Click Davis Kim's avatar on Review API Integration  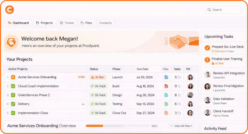coord(207,75)
